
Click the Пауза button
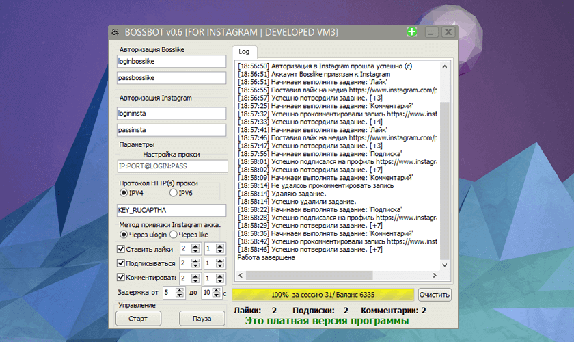[202, 319]
